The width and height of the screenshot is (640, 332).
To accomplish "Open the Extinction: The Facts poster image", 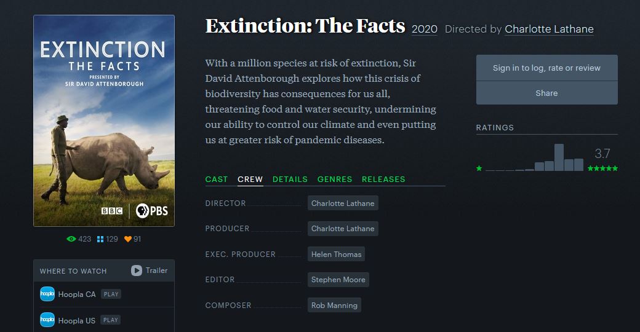I will (x=104, y=121).
